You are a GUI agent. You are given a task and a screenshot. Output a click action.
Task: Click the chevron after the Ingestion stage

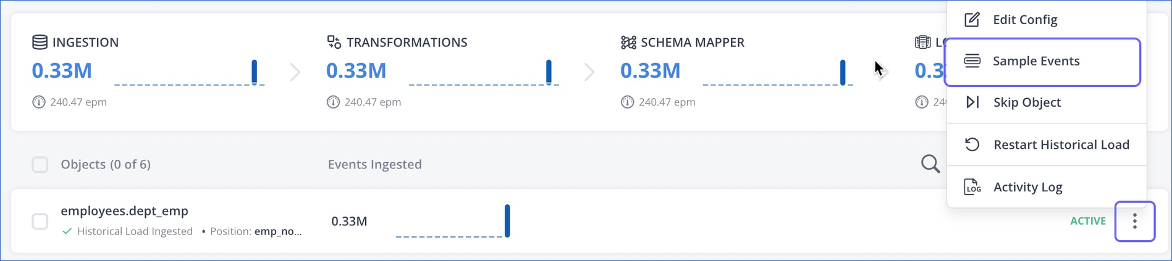pyautogui.click(x=295, y=72)
